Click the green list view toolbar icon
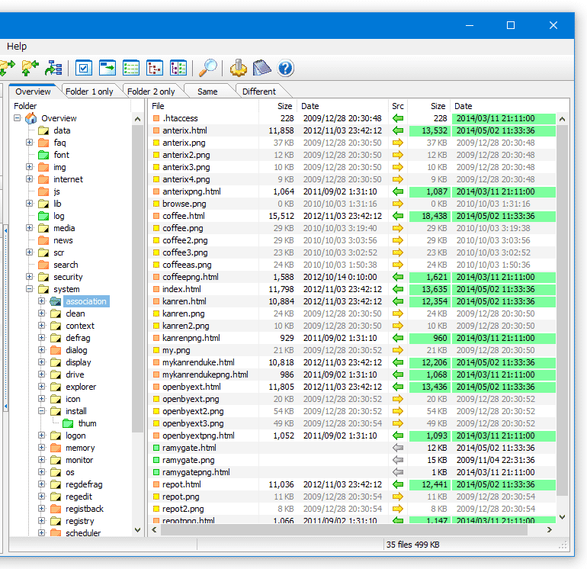Screen dimensions: 587x569 (x=131, y=68)
